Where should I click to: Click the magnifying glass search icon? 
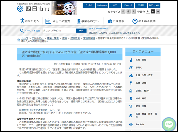click(x=22, y=31)
